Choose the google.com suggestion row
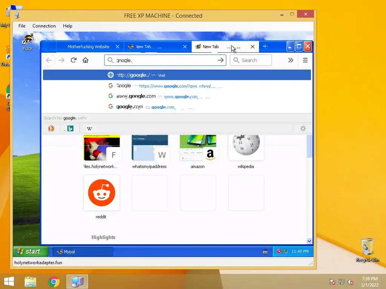Screen dimensions: 386x289 [x=177, y=107]
